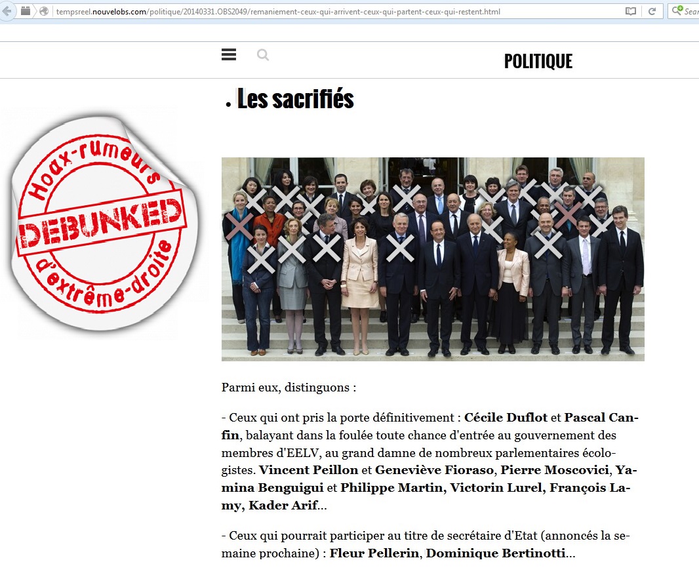699x577 pixels.
Task: Click the crossed-out government group photo
Action: [x=433, y=259]
